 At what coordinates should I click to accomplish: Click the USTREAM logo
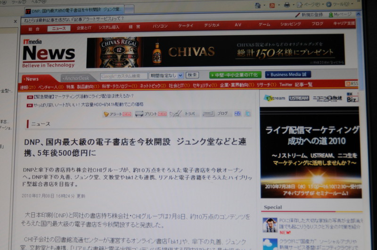pos(299,98)
